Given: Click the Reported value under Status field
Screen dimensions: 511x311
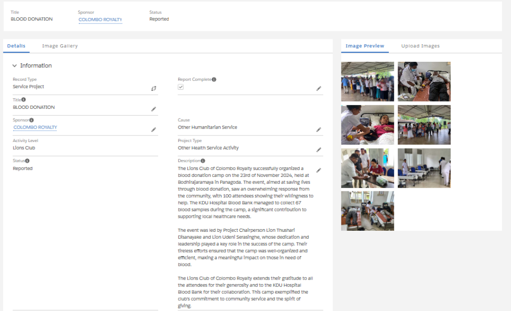Looking at the screenshot, I should [22, 168].
